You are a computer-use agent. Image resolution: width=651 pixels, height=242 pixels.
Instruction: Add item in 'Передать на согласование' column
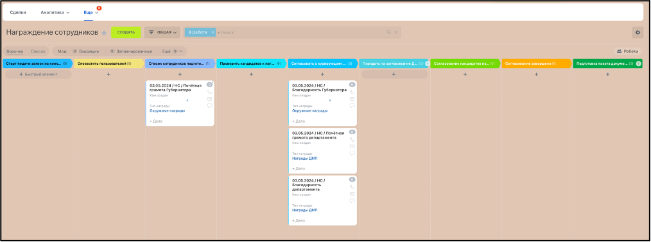(x=394, y=74)
